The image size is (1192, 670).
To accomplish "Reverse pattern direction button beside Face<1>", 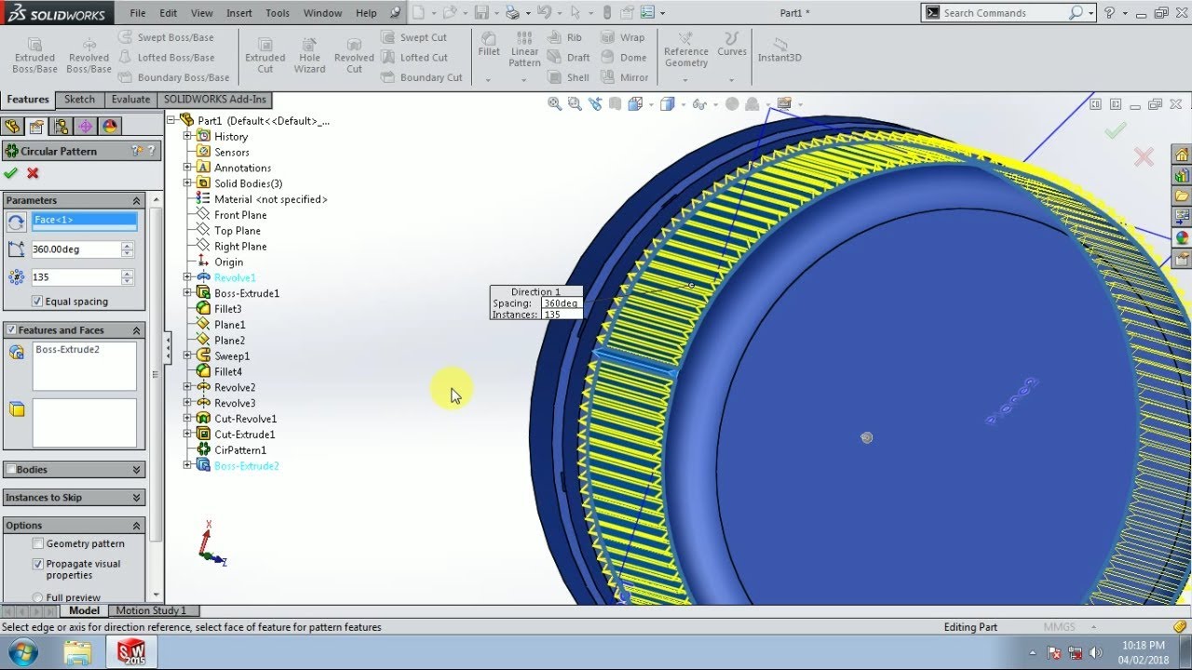I will click(x=16, y=221).
